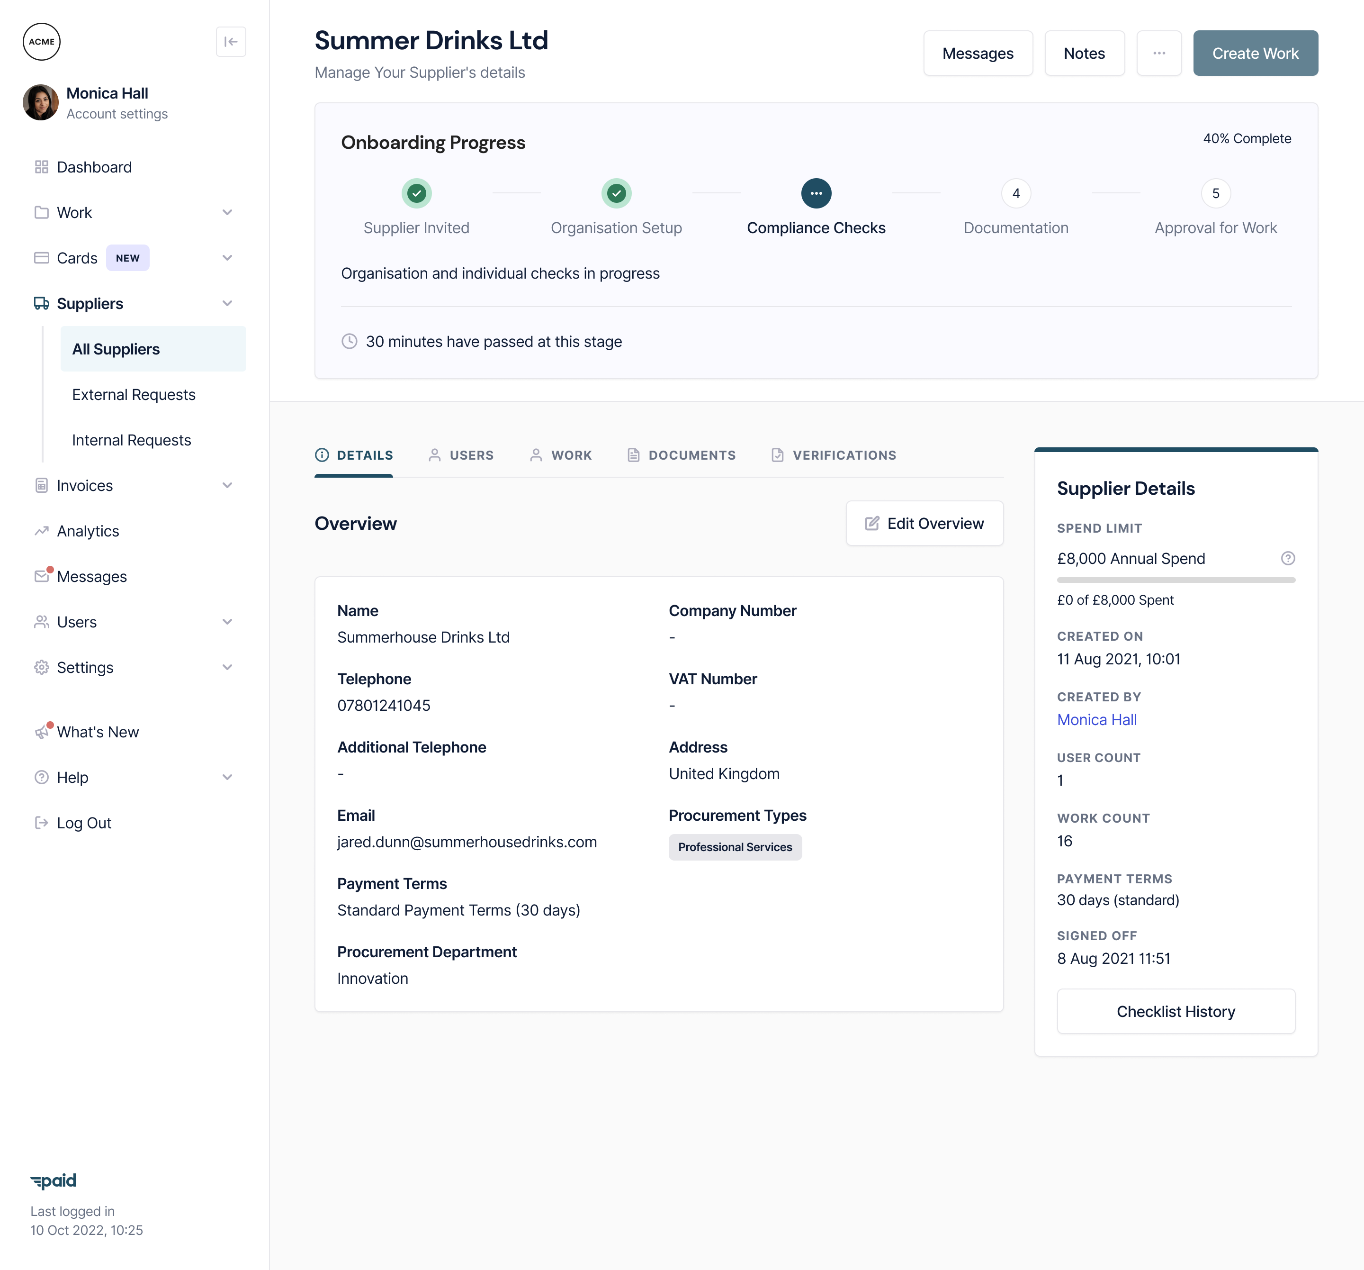
Task: Toggle the Compliance Checks in-progress step
Action: (816, 192)
